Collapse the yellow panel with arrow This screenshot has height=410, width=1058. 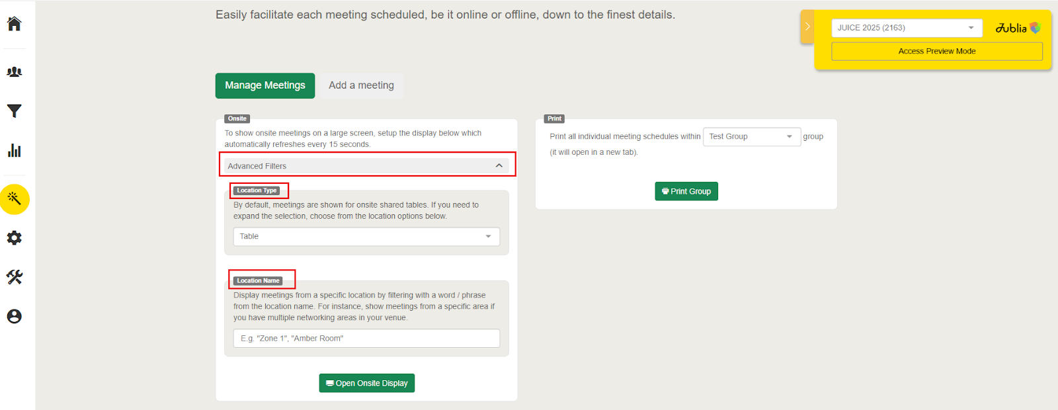click(807, 27)
